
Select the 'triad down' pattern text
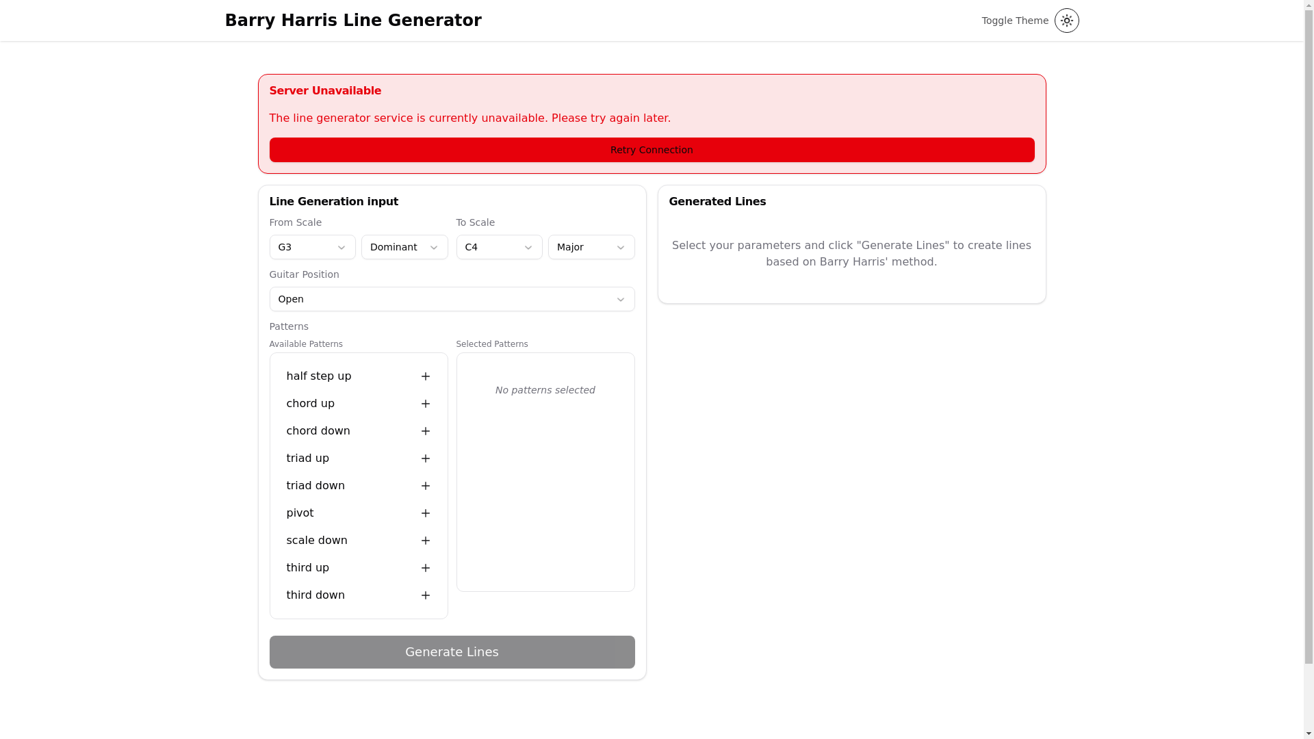(x=315, y=486)
